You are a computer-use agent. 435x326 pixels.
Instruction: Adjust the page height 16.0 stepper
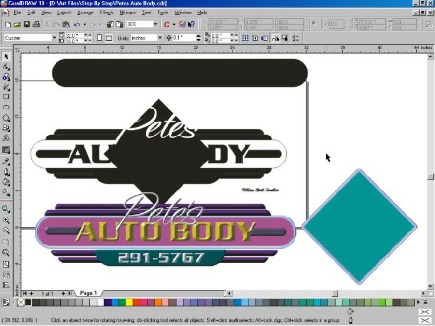[88, 41]
